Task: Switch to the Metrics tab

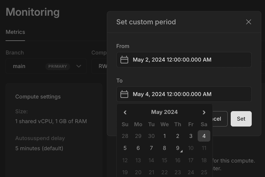Action: (15, 32)
